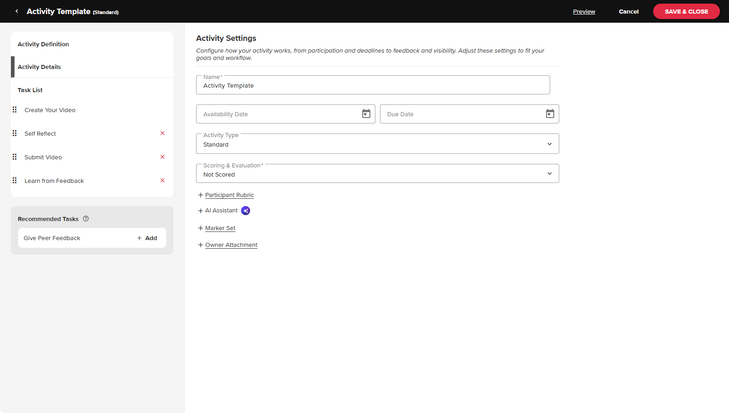Click plus icon next to Participant Rubric
Image resolution: width=729 pixels, height=413 pixels.
point(201,195)
